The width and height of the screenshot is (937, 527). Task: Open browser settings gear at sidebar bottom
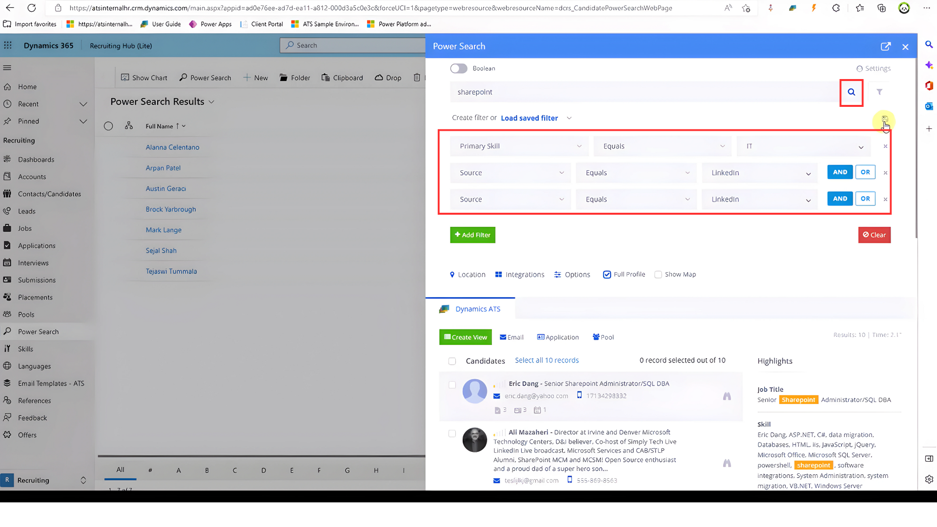tap(929, 479)
